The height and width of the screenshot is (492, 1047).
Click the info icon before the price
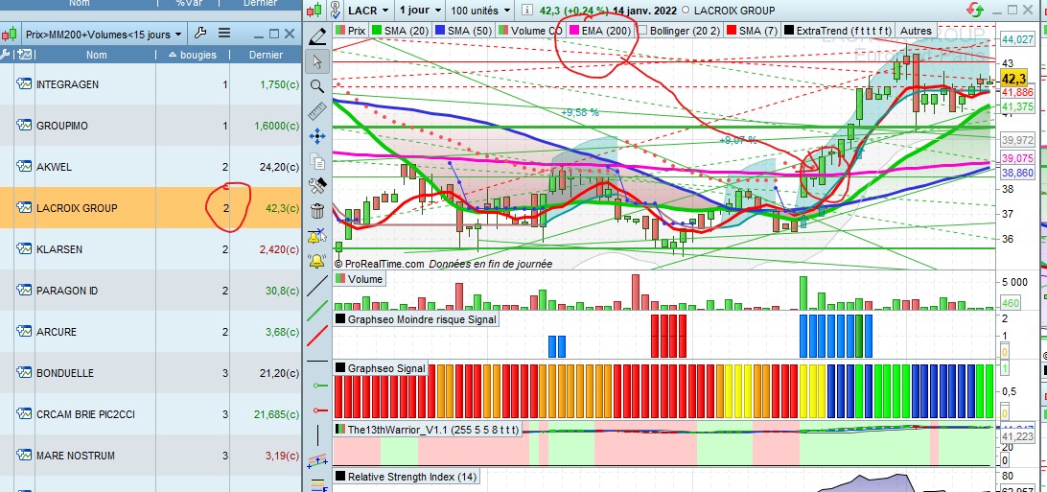(x=527, y=10)
